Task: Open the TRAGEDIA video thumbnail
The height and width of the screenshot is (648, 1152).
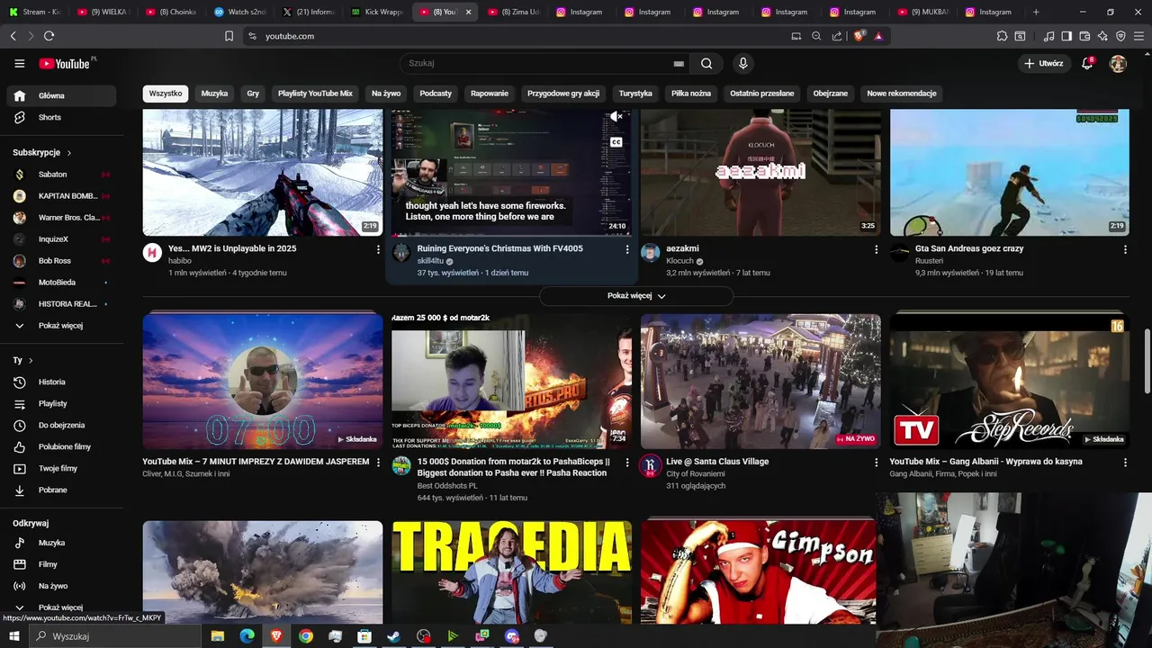Action: [x=511, y=571]
